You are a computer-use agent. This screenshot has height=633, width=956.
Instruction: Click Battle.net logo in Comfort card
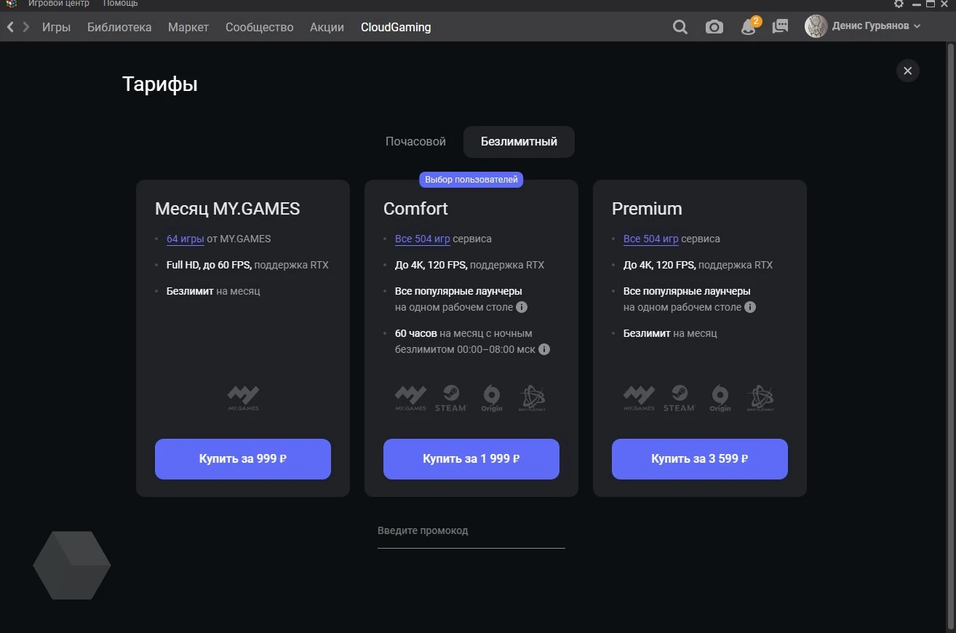pos(532,398)
